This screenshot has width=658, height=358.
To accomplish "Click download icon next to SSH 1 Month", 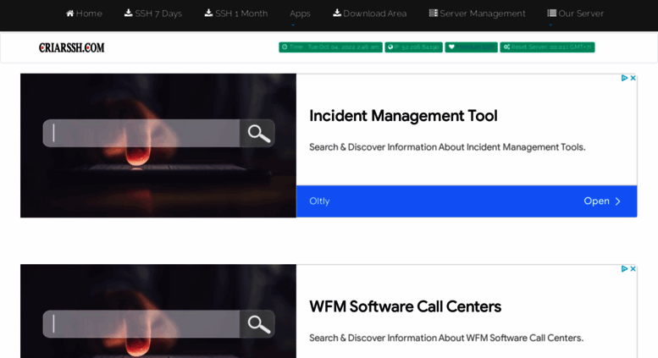I will pos(208,13).
